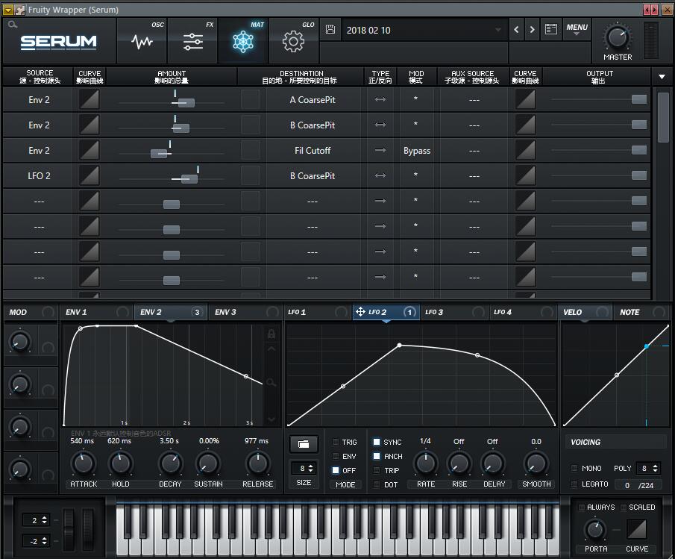Click the LFO 2 drag-assign cross icon

[x=360, y=311]
